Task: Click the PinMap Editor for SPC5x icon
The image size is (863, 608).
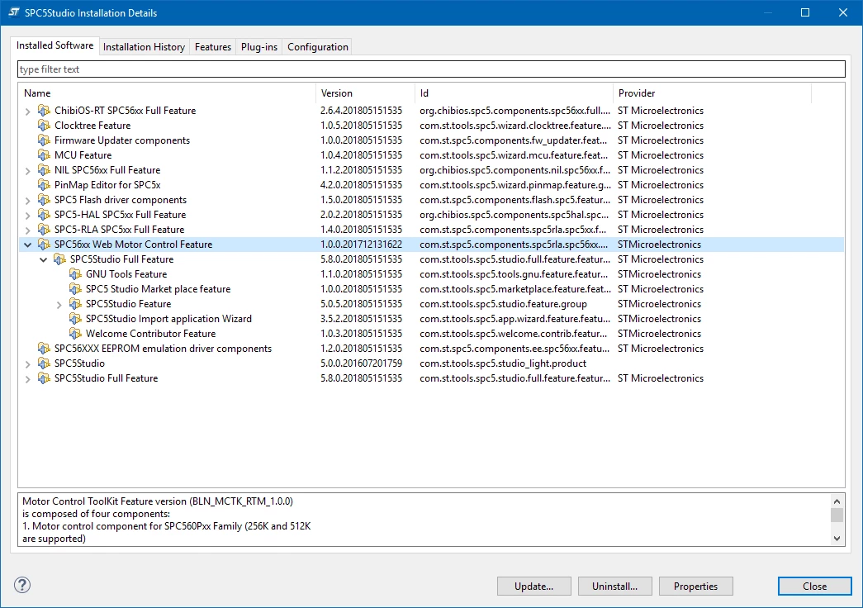Action: [x=44, y=185]
